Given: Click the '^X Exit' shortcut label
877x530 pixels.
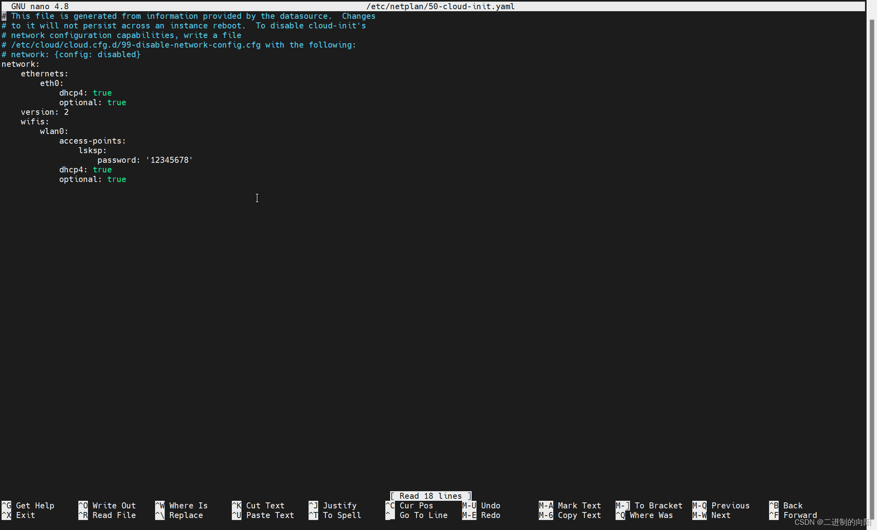Looking at the screenshot, I should [18, 515].
